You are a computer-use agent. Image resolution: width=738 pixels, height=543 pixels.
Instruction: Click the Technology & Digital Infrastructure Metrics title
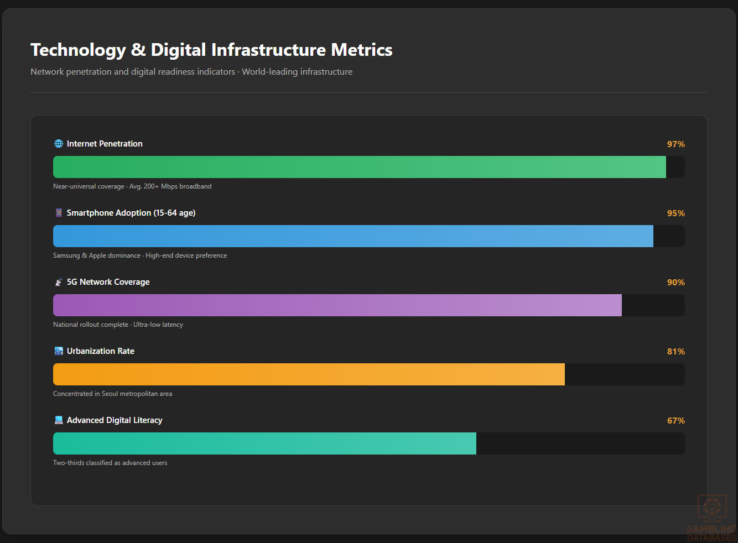click(x=211, y=50)
